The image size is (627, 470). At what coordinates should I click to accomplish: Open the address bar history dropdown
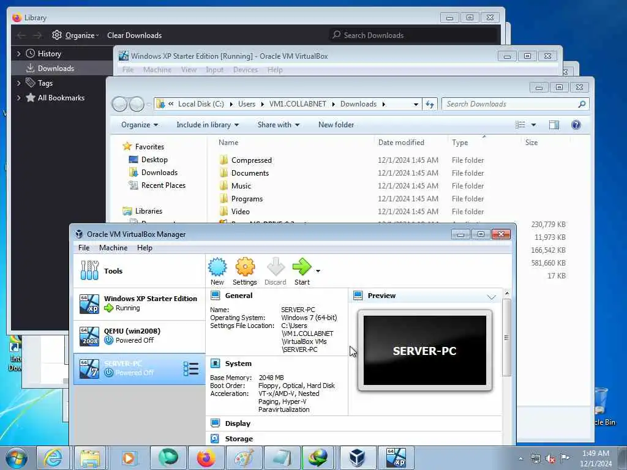coord(416,104)
